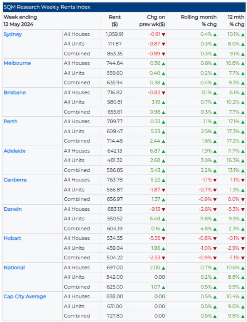Select the Adelaide link
The image size is (247, 322).
15,151
